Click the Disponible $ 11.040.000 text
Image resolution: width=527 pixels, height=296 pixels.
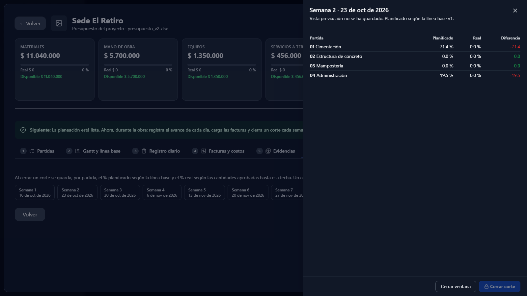point(42,77)
